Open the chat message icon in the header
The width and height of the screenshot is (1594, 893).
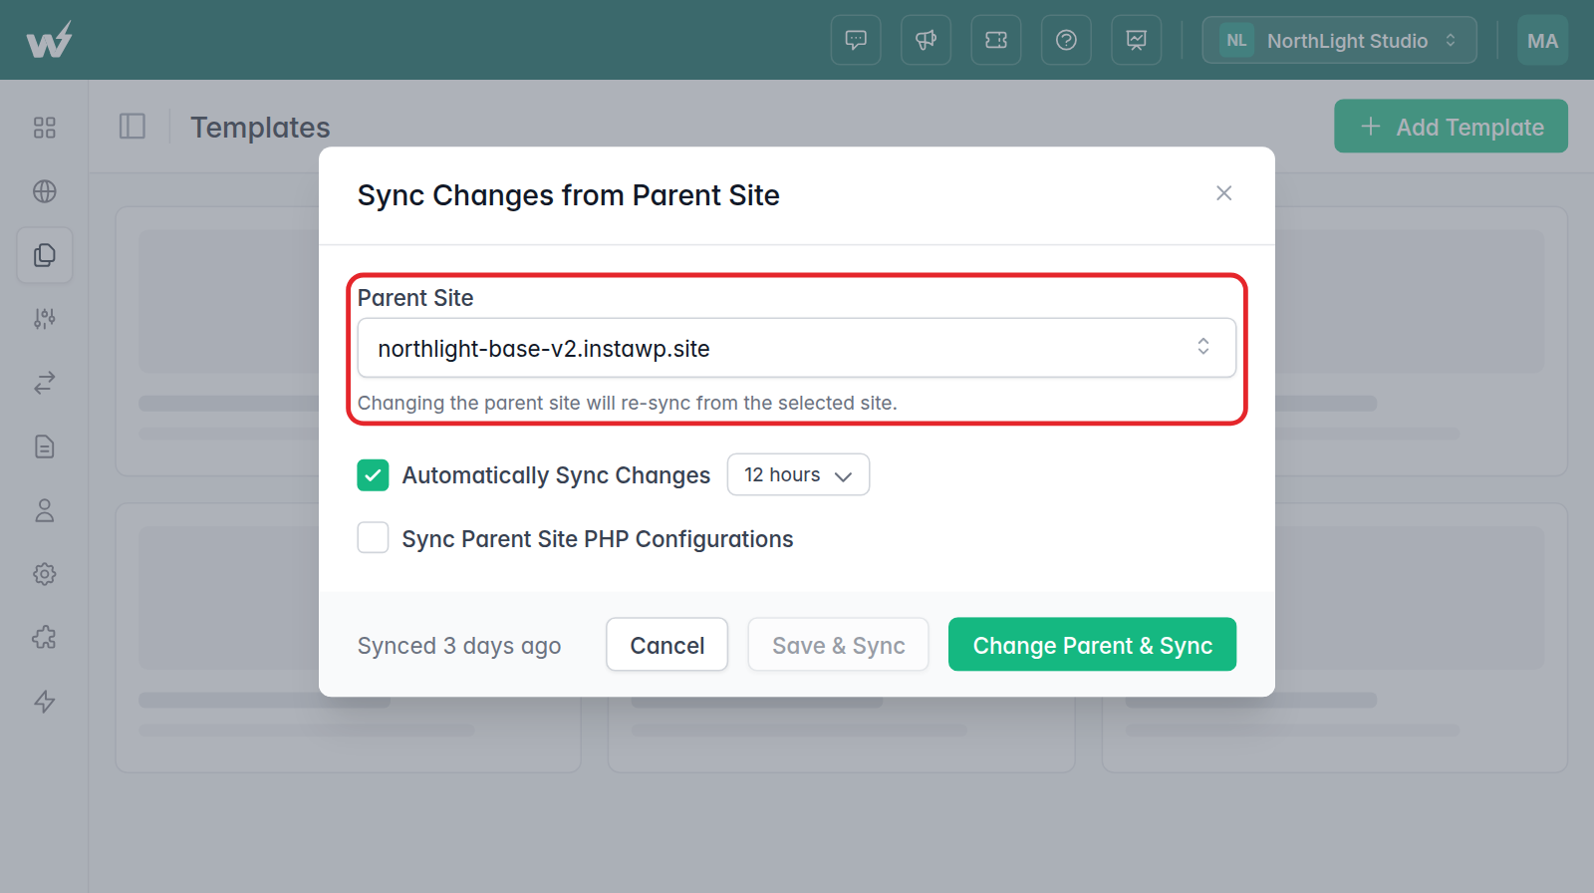coord(856,40)
